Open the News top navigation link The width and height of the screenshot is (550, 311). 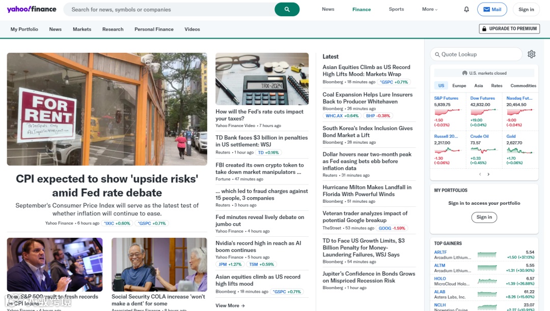328,9
